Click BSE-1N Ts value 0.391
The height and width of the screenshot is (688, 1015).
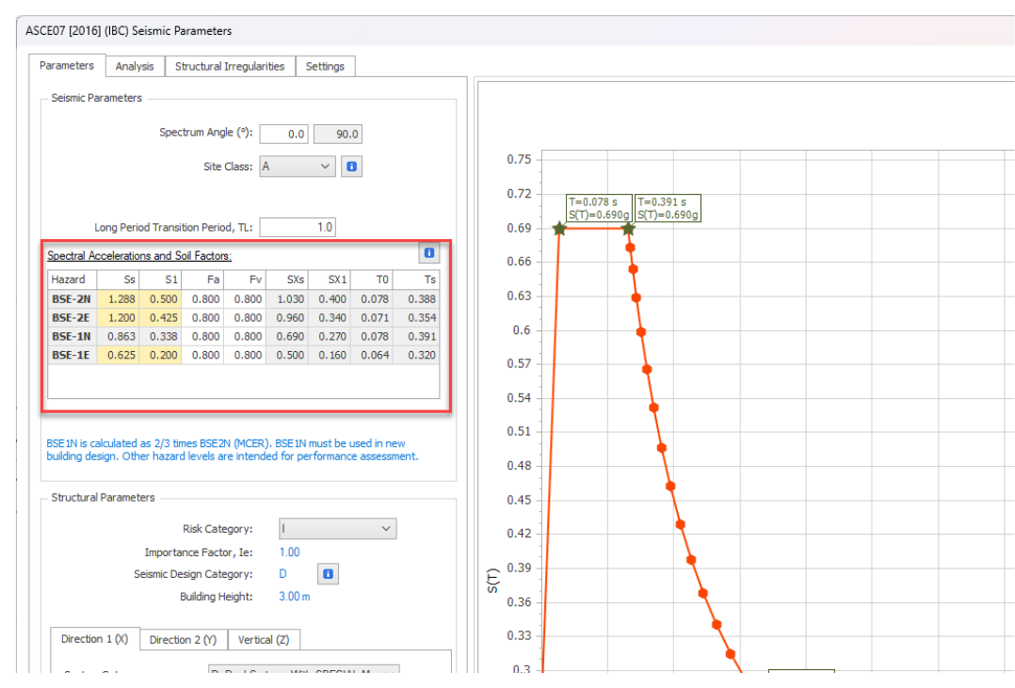(x=416, y=337)
